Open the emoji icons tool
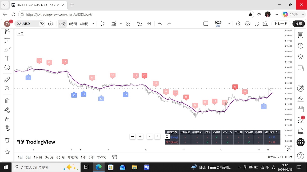The height and width of the screenshot is (172, 307). 7,67
